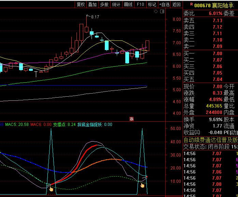Click the red 涨 marker below the candlesticks
The width and height of the screenshot is (238, 197).
131,119
